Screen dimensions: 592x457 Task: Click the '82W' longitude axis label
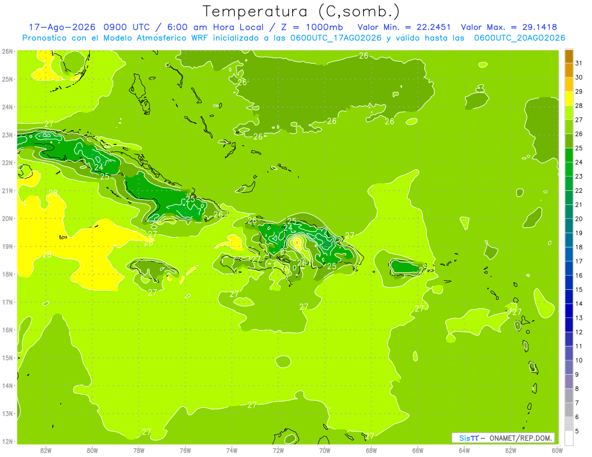[x=46, y=450]
